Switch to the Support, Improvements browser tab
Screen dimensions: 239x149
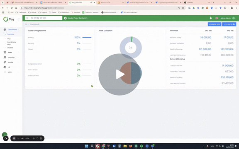pos(168,2)
